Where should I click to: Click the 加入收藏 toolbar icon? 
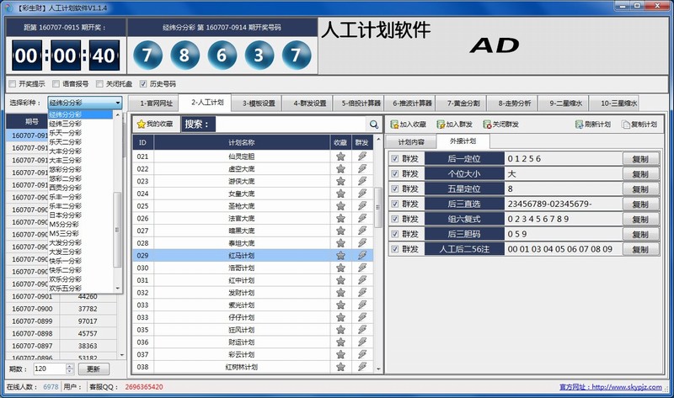(x=394, y=125)
